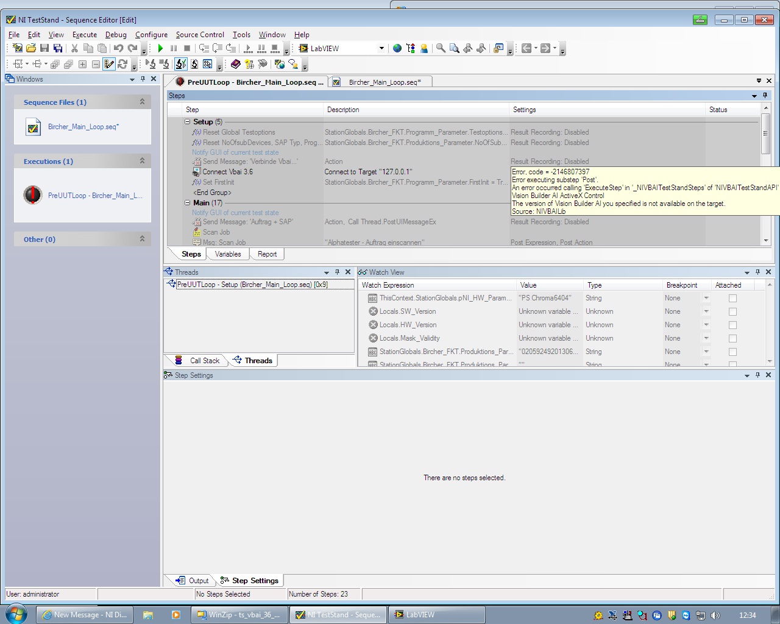The height and width of the screenshot is (624, 780).
Task: Click the Open File folder icon
Action: pos(31,48)
